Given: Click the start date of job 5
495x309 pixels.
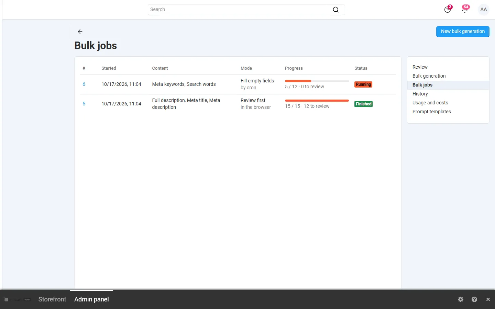Looking at the screenshot, I should tap(121, 104).
